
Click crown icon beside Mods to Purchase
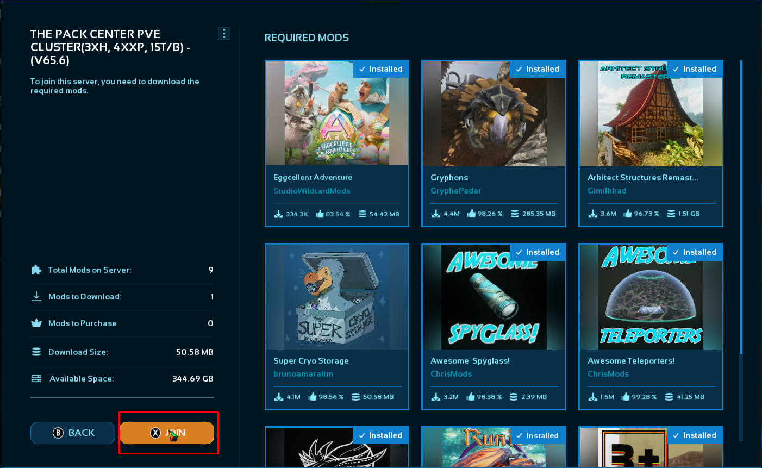pyautogui.click(x=36, y=323)
